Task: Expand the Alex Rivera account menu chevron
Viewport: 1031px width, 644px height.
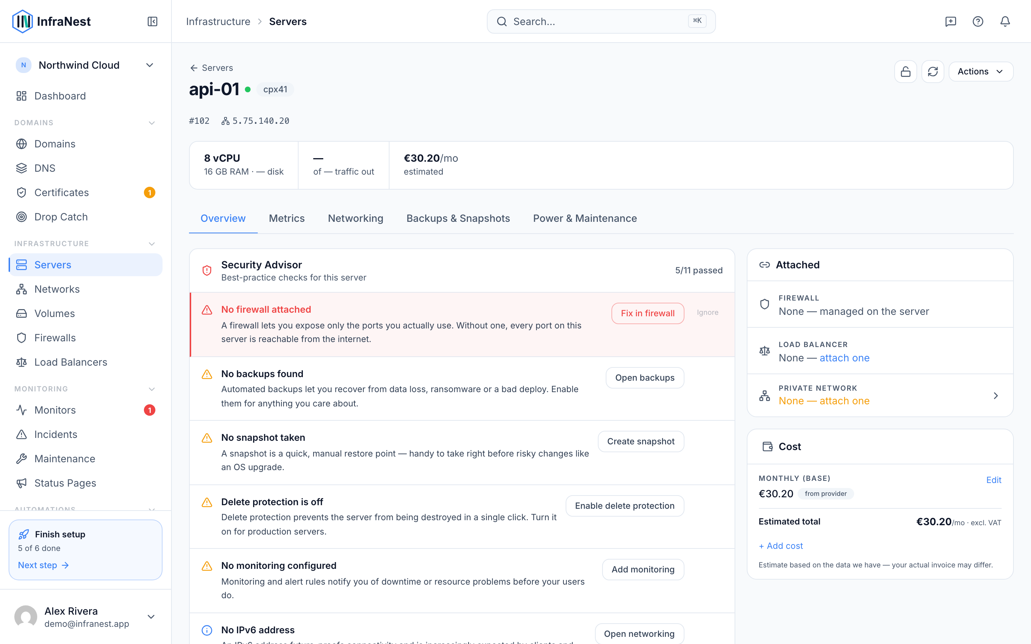Action: (151, 617)
